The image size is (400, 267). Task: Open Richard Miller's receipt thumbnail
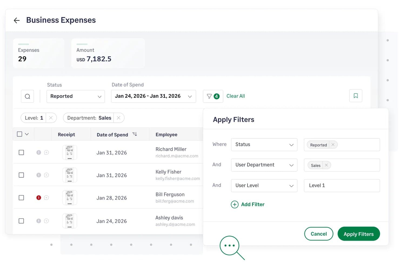70,153
